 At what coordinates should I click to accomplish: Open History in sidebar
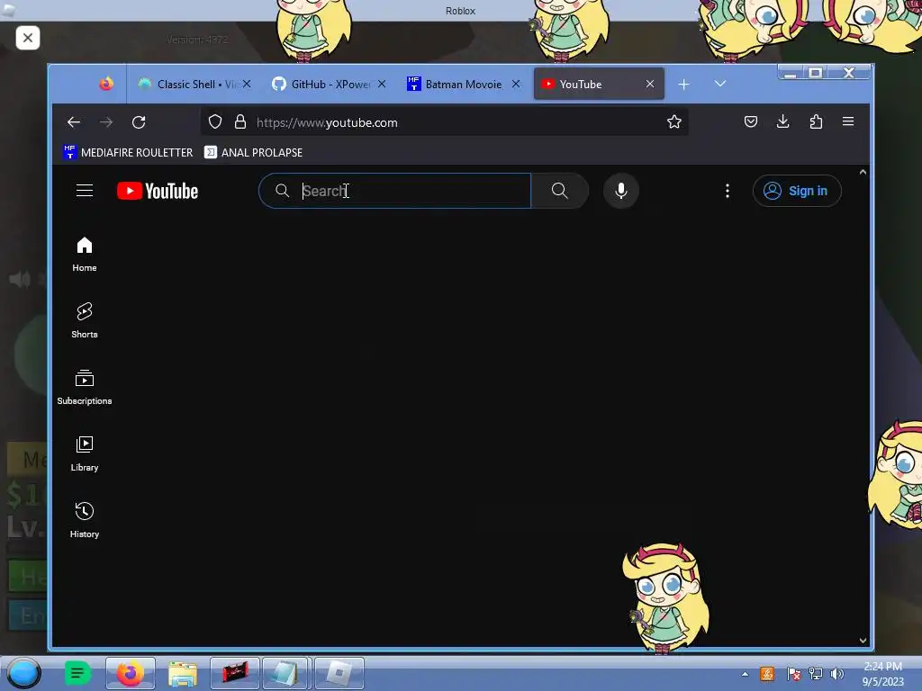point(85,520)
